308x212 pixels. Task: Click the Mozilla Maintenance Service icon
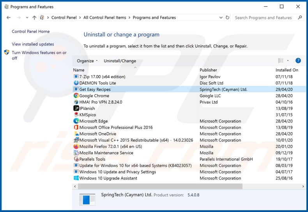[x=76, y=153]
